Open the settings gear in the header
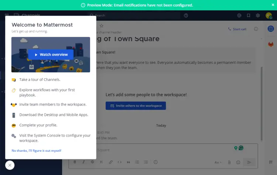 click(258, 16)
